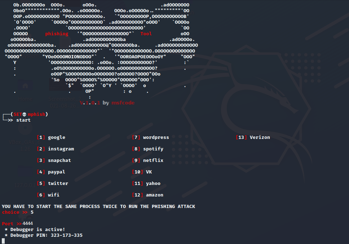Viewport: 349px width, 244px height.
Task: Click the red "Tool" banner word
Action: 146,34
